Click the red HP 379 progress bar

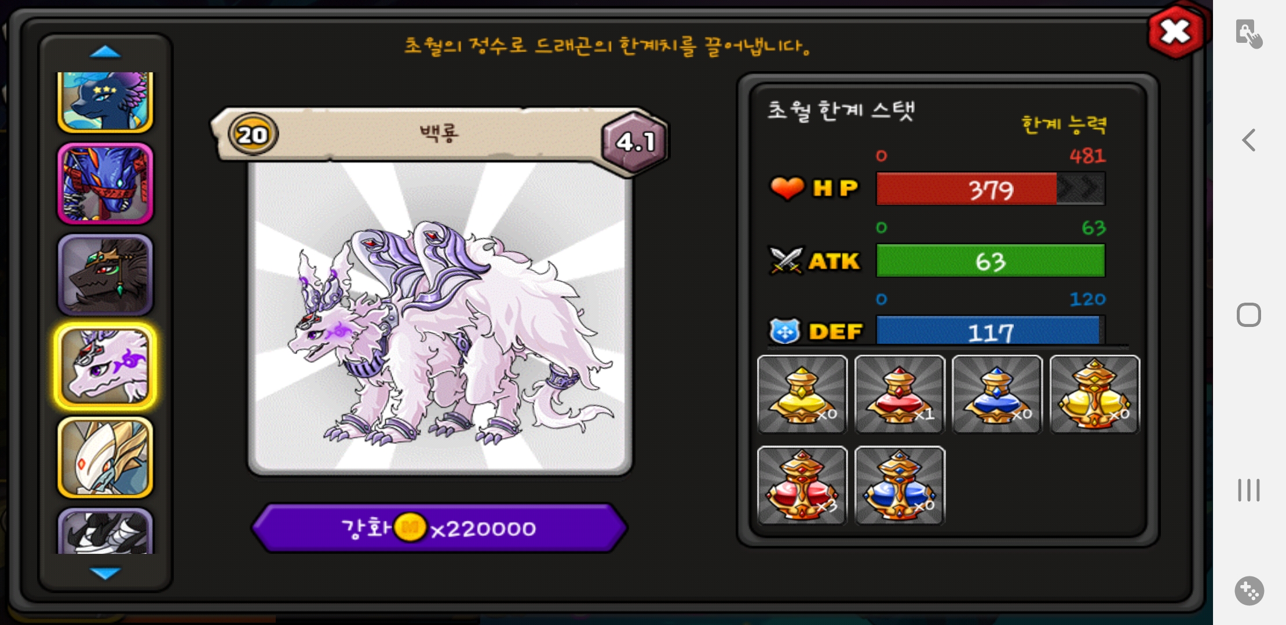coord(991,189)
